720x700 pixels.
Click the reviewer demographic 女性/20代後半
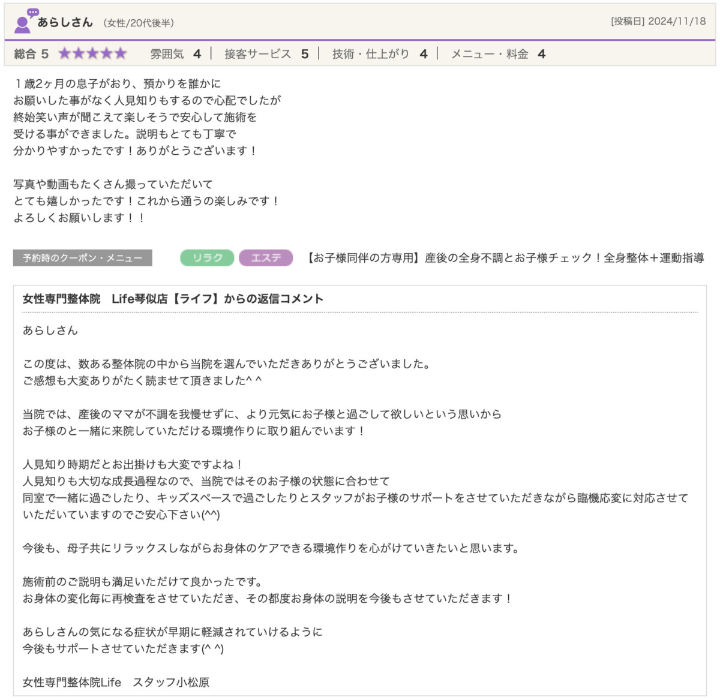click(x=139, y=23)
